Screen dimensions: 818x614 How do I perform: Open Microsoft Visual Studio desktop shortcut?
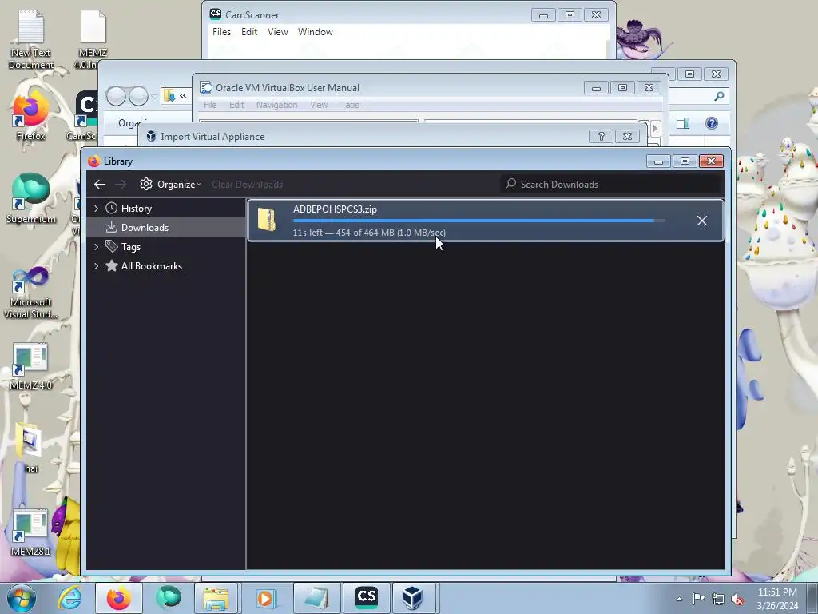31,293
